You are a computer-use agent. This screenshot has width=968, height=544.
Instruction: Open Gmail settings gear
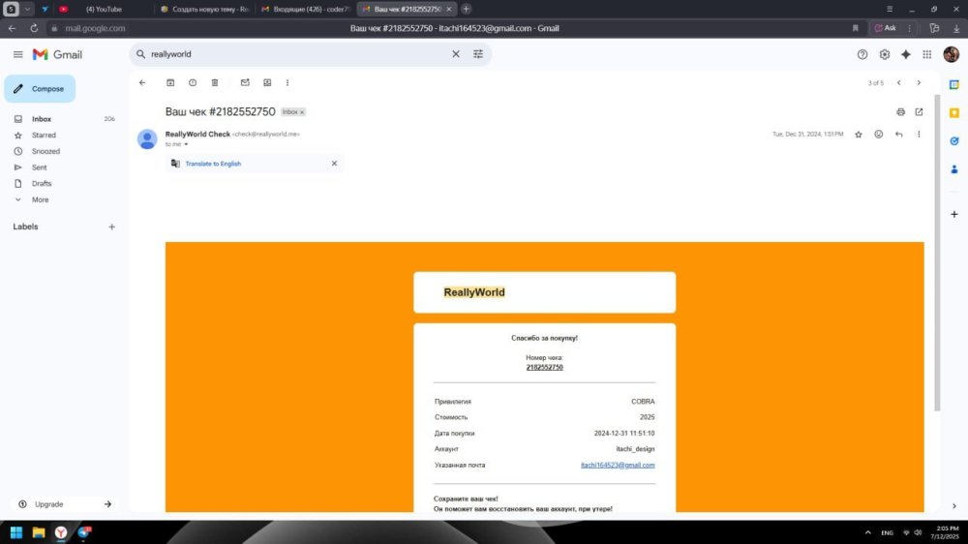(x=885, y=54)
